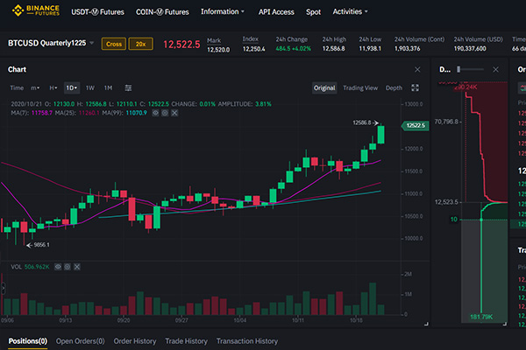Go to COIN-M Futures
The width and height of the screenshot is (526, 350).
[x=162, y=12]
